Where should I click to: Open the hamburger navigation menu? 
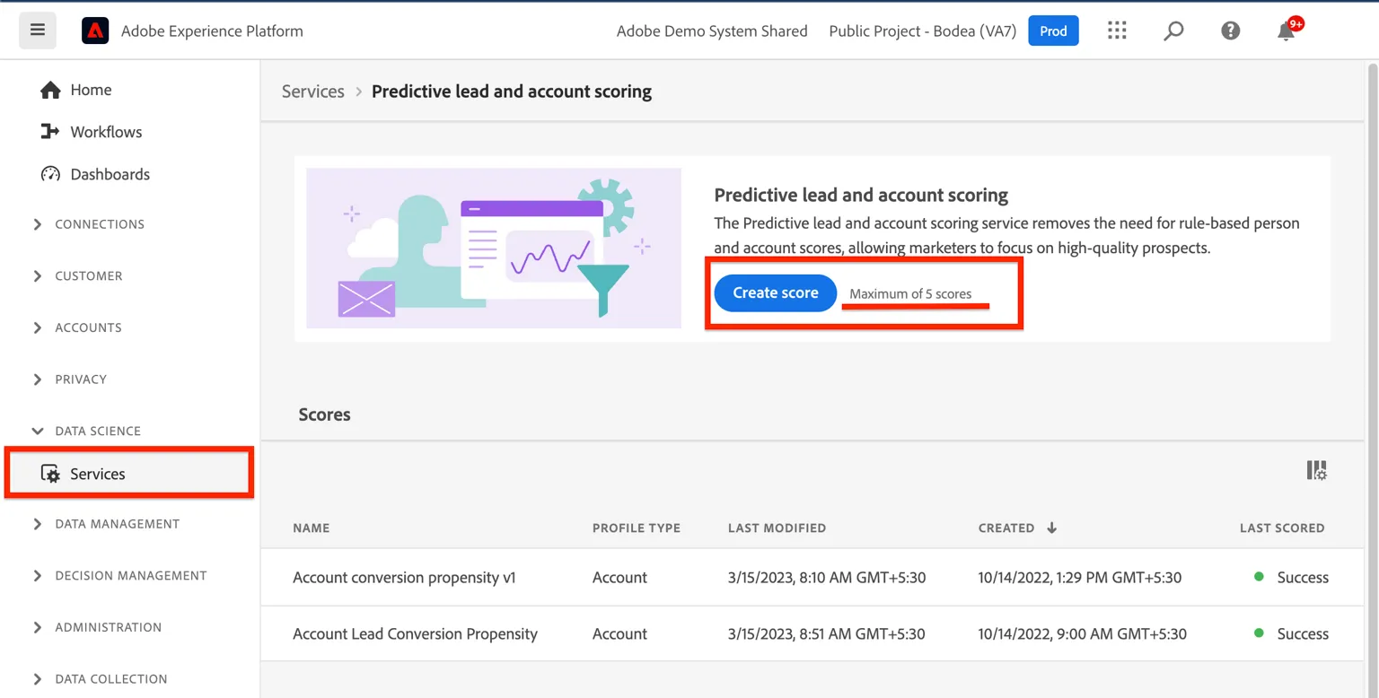(x=38, y=31)
